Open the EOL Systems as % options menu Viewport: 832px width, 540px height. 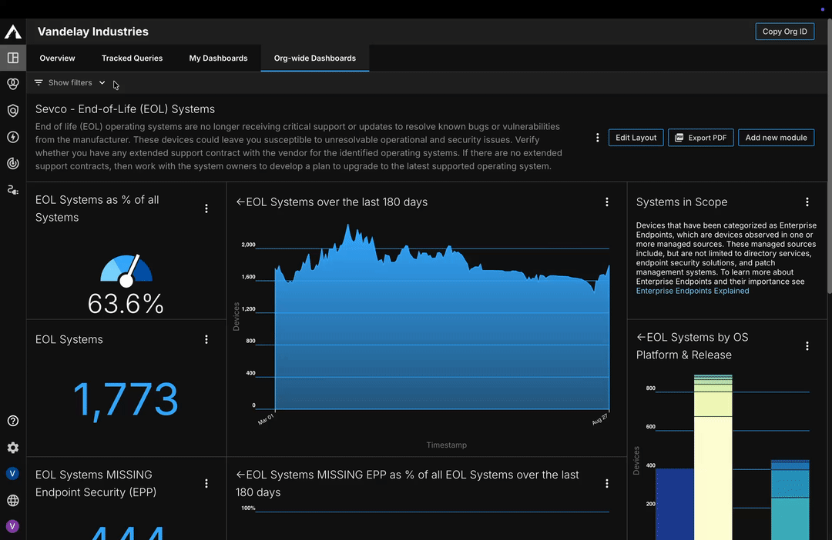(x=206, y=208)
